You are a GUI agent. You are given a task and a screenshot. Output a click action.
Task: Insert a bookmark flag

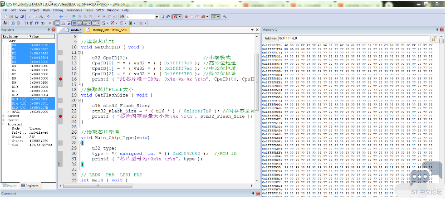(x=74, y=17)
